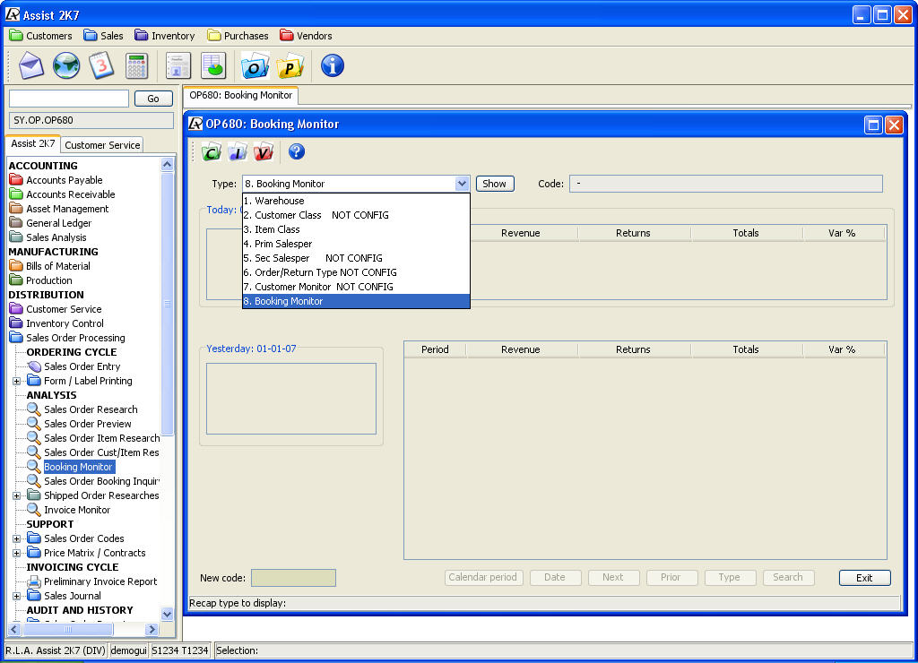Launch the calculator tool icon
This screenshot has width=918, height=663.
[136, 65]
